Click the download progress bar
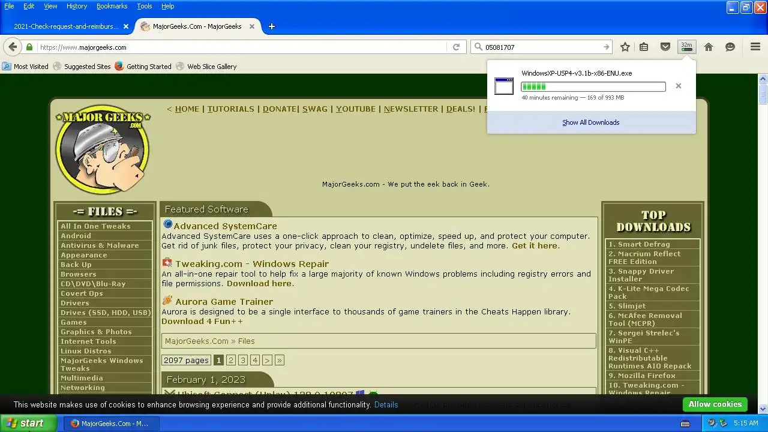The image size is (768, 432). [593, 86]
